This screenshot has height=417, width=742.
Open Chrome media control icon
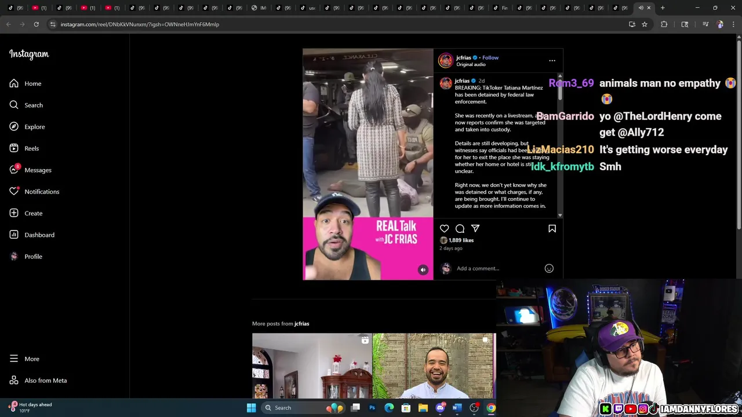point(705,24)
